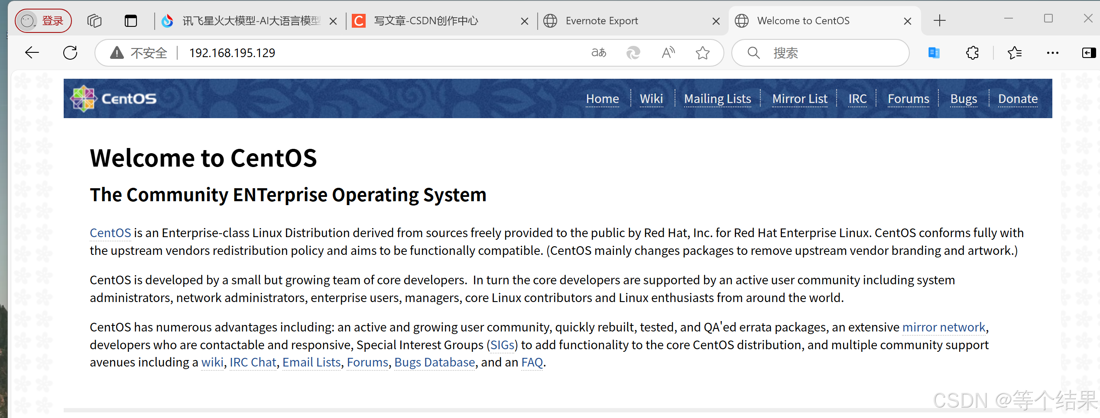Image resolution: width=1100 pixels, height=418 pixels.
Task: Click the CentOS logo in banner
Action: [114, 99]
